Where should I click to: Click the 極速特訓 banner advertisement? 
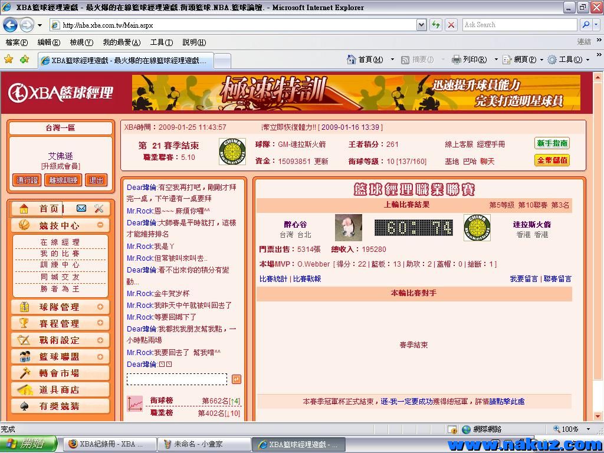point(356,93)
